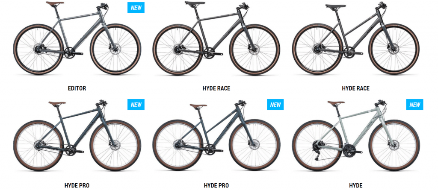Open the diamond-frame Hyde Pro bike image
438x190 pixels.
[77, 135]
